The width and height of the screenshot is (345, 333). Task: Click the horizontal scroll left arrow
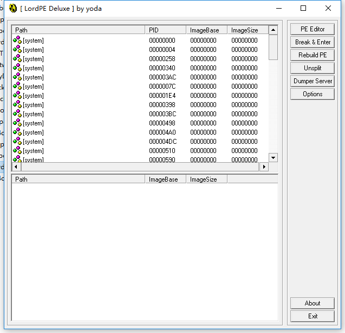[x=16, y=167]
